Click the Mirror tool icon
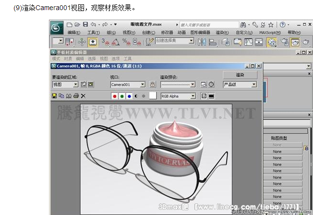The image size is (313, 215). click(x=202, y=42)
